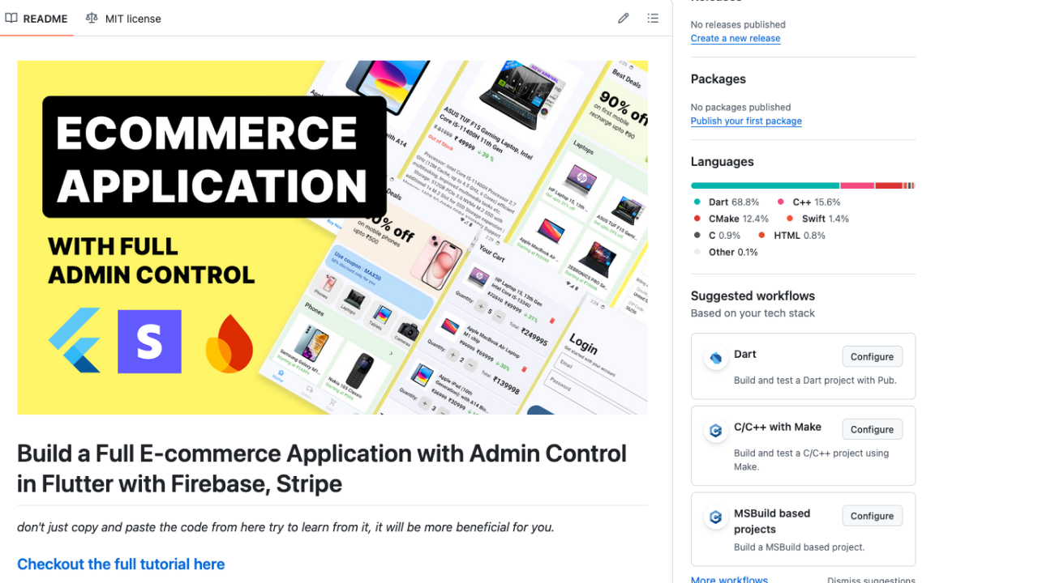Select C++ 15.6% language entry
Screen dimensions: 1038x583
(809, 202)
